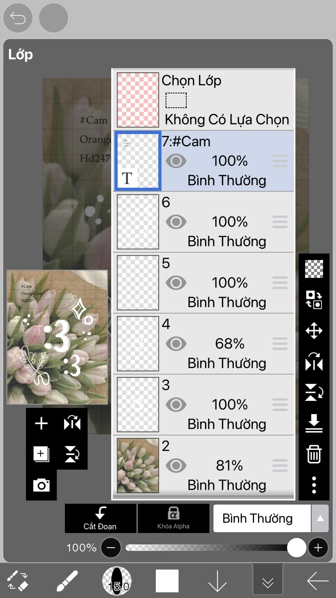Screen dimensions: 336x598
Task: Toggle visibility of layer 4
Action: (176, 344)
